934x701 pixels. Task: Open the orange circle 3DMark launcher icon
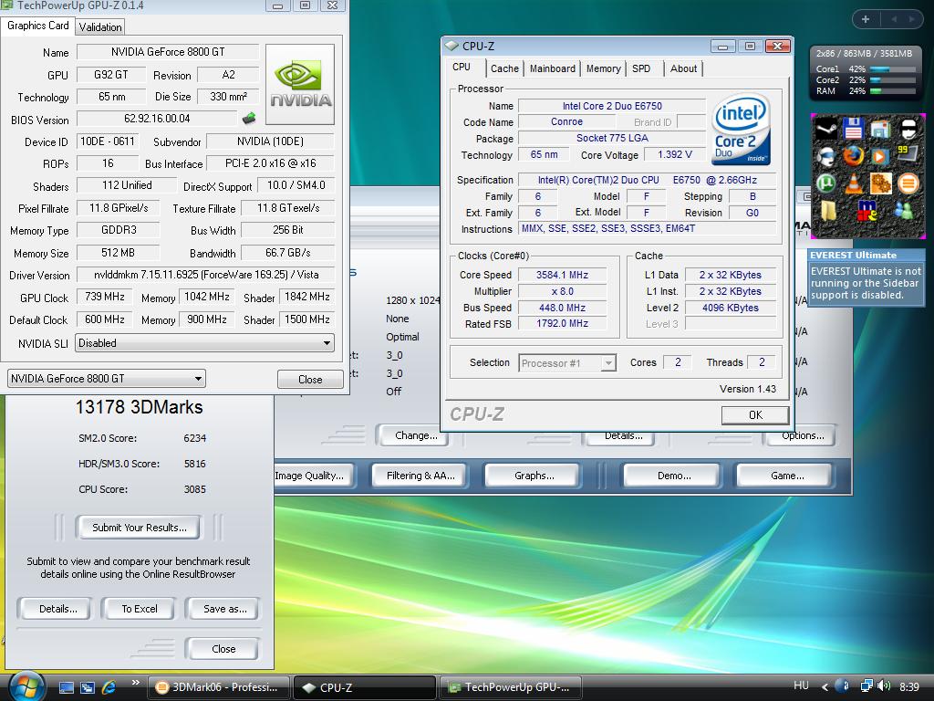(x=908, y=183)
